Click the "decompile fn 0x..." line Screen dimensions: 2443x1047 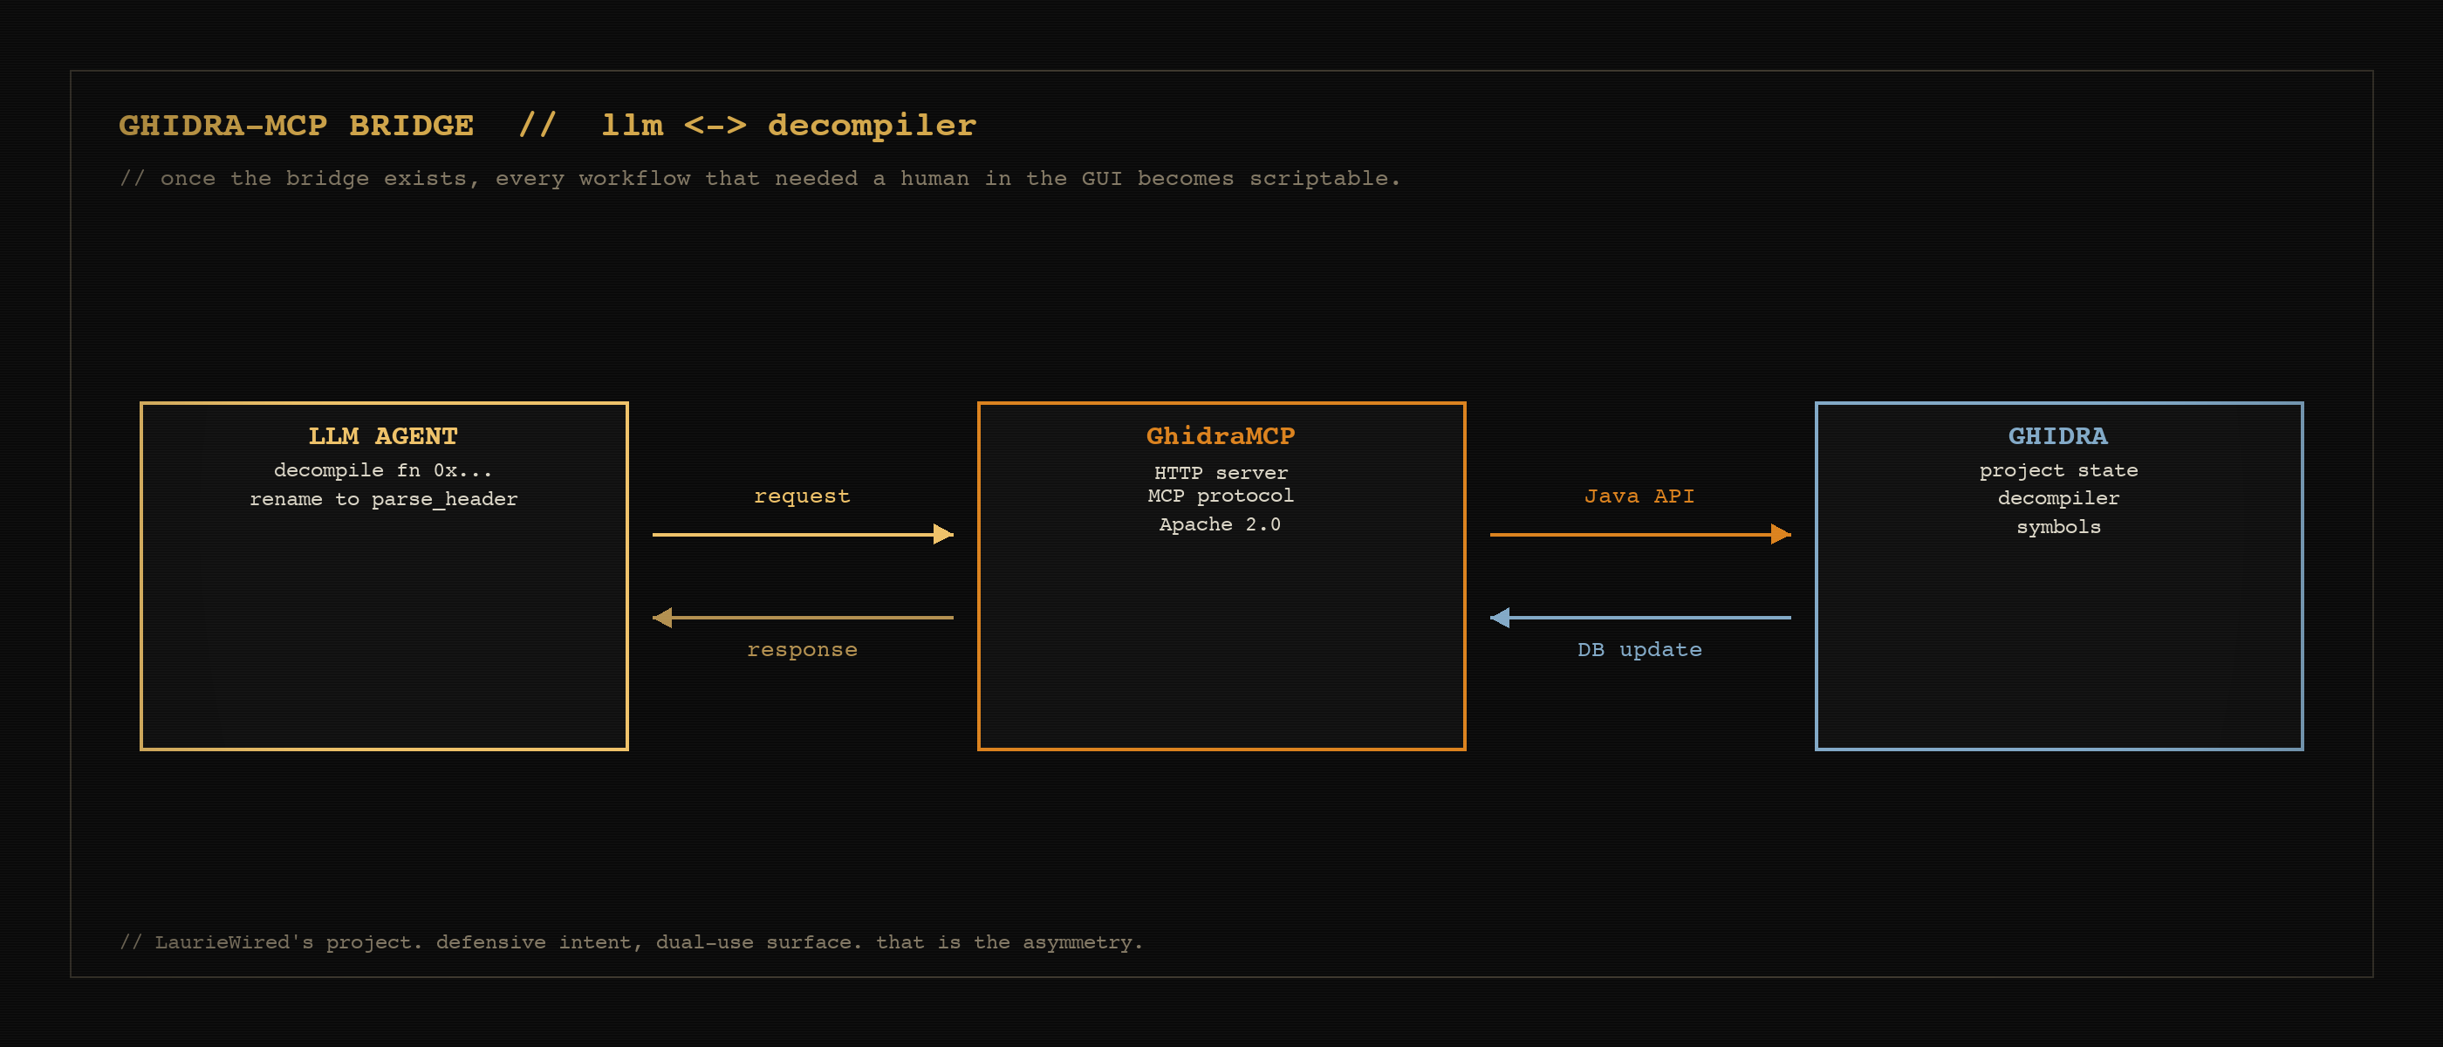tap(383, 470)
